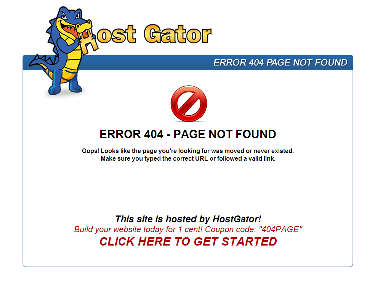Click the '404PAGE' coupon code text
This screenshot has height=300, width=375.
click(x=280, y=229)
